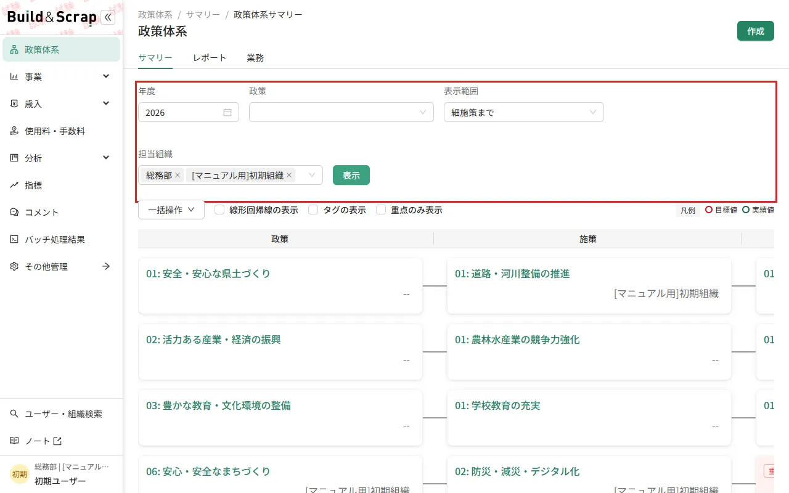789x493 pixels.
Task: Click the ノート book icon
Action: tap(14, 441)
